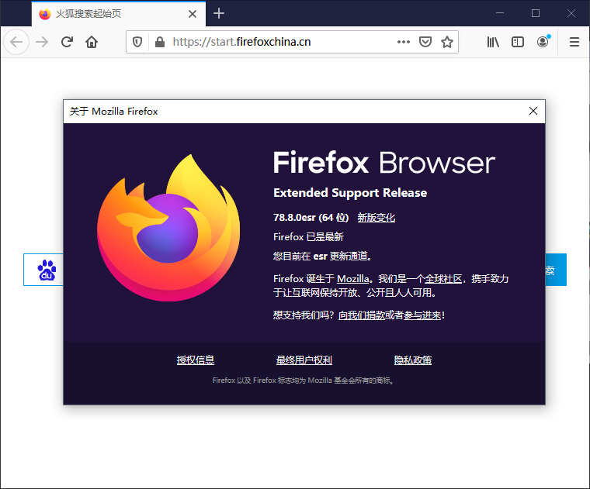
Task: Open the 新版变化 link
Action: coord(376,218)
